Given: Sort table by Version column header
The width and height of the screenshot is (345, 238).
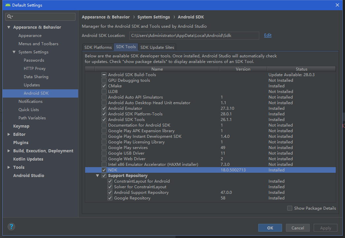Looking at the screenshot, I should tap(243, 69).
